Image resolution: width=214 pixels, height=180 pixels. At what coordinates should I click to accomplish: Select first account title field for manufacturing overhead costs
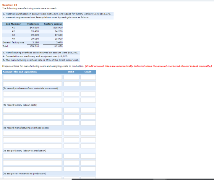click(32, 111)
